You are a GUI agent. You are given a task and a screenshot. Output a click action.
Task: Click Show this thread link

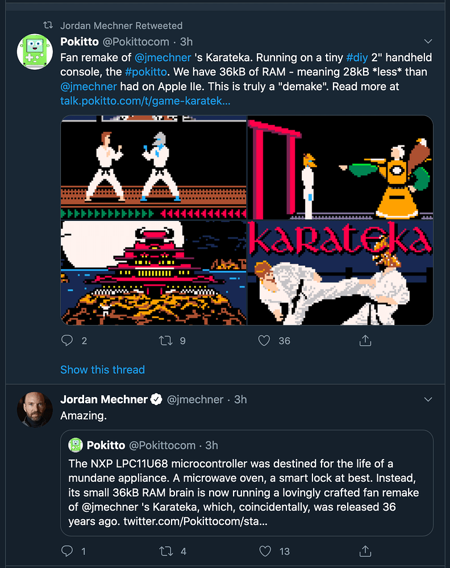(102, 370)
